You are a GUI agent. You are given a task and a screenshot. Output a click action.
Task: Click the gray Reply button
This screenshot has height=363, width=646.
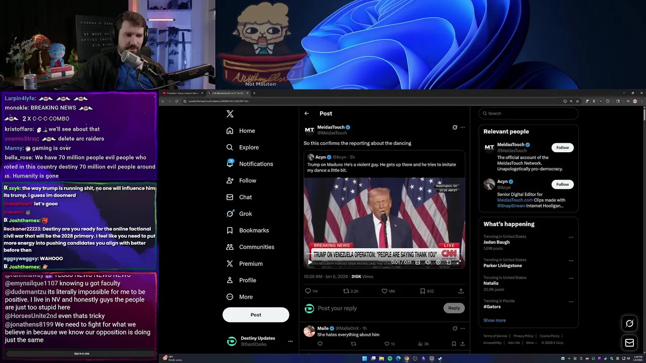tap(454, 308)
